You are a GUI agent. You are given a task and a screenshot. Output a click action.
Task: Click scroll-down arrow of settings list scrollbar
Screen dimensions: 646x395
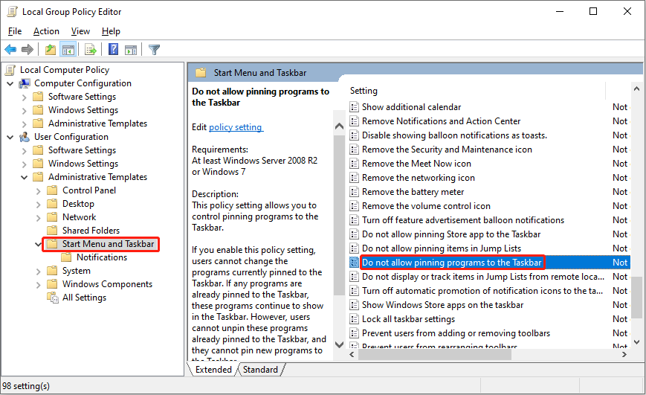[x=636, y=342]
